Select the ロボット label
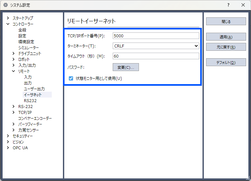Image resolution: width=251 pixels, height=181 pixels. tap(24, 59)
